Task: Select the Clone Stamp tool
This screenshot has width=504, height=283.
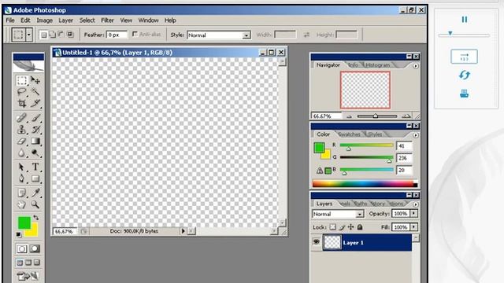Action: pyautogui.click(x=22, y=129)
